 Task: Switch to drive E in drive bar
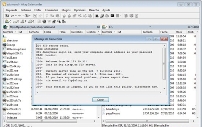[x=16, y=21]
